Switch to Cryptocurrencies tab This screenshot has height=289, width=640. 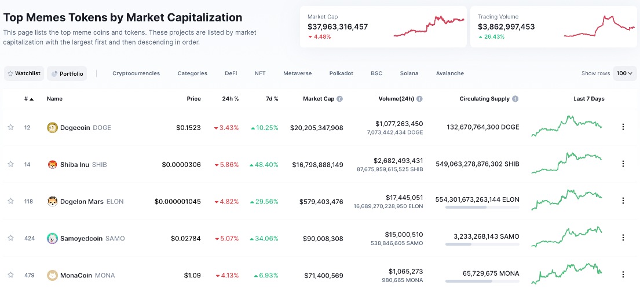pyautogui.click(x=136, y=73)
